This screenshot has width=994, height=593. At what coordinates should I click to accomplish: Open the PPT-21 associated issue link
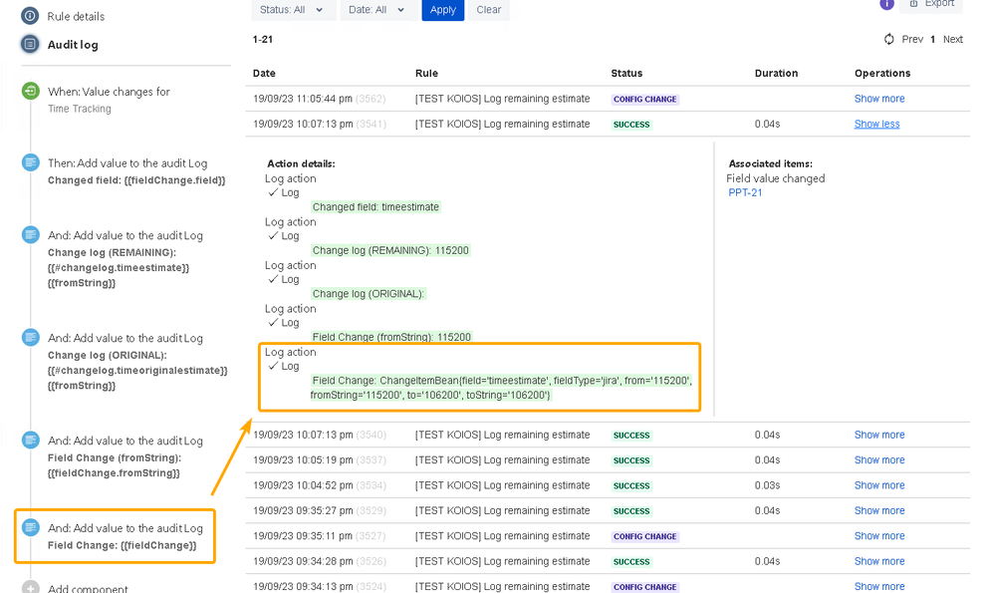click(745, 192)
